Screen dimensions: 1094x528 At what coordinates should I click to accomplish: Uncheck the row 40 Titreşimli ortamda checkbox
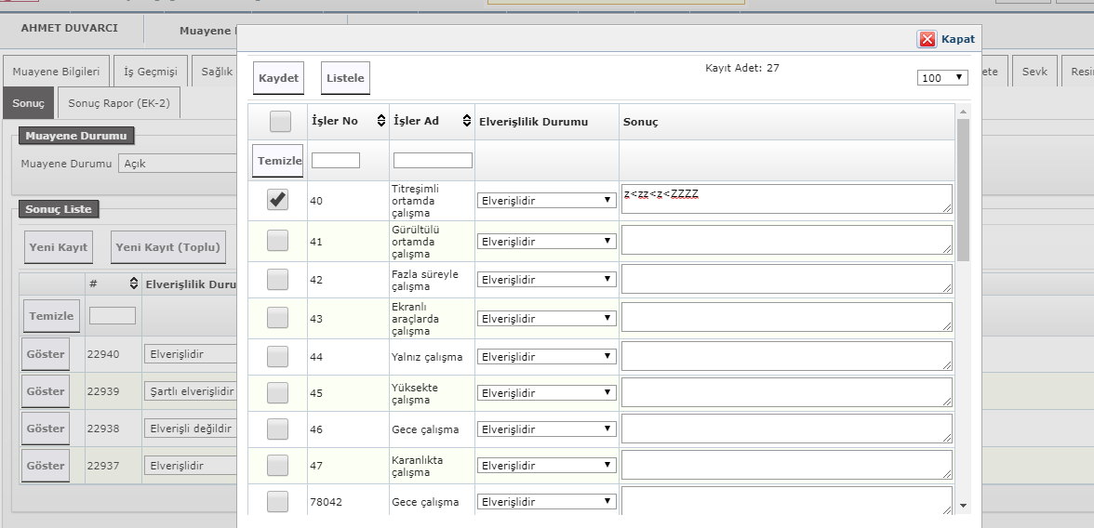(x=278, y=200)
